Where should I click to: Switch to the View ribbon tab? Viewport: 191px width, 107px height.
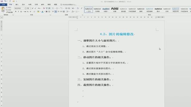[x=56, y=4]
